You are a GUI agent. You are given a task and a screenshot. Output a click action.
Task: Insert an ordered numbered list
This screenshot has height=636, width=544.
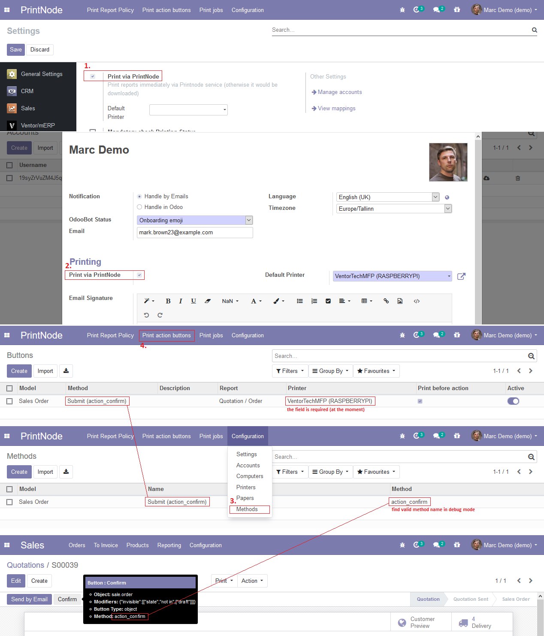click(x=314, y=301)
